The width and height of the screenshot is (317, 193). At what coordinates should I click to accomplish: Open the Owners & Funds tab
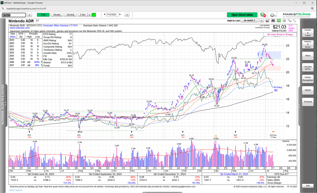tap(307, 33)
